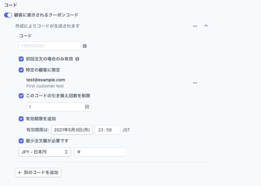The image size is (261, 186).
Task: Click the minimum order amount ¥ field
Action: click(103, 152)
